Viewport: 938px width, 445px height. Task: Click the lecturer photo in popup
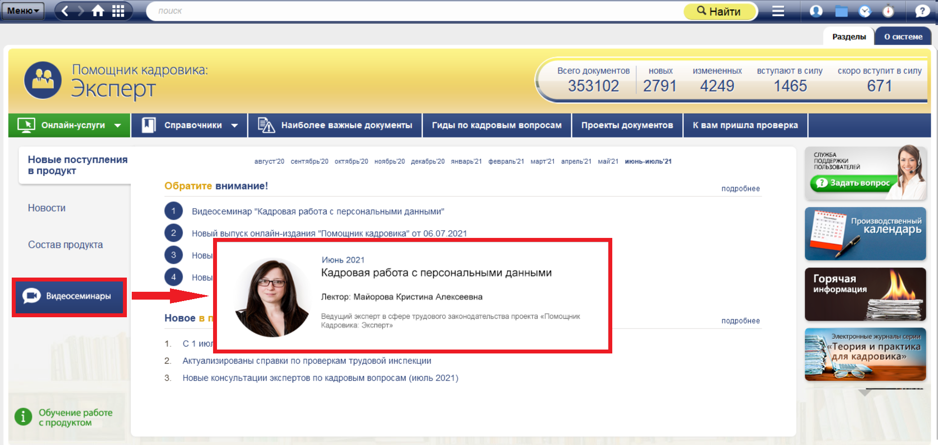pos(272,298)
